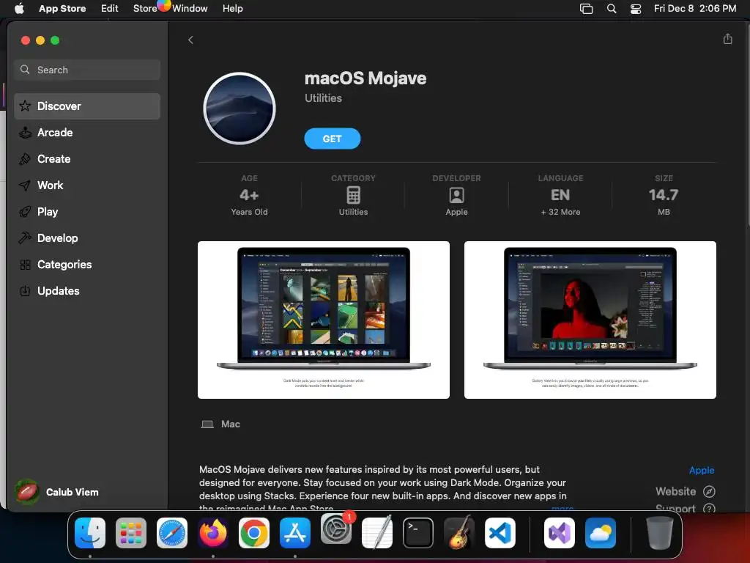Open the Arcade section
This screenshot has width=750, height=563.
click(87, 133)
